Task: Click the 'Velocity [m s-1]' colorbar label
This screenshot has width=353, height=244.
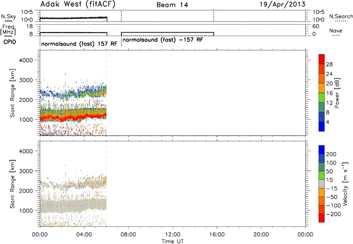Action: click(345, 184)
